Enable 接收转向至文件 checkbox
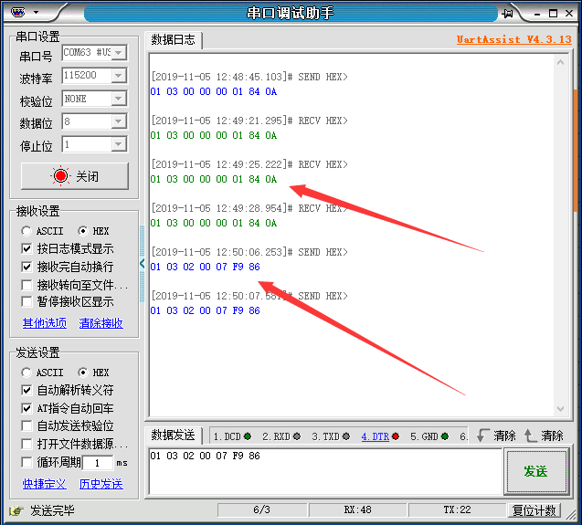The height and width of the screenshot is (525, 582). tap(26, 285)
